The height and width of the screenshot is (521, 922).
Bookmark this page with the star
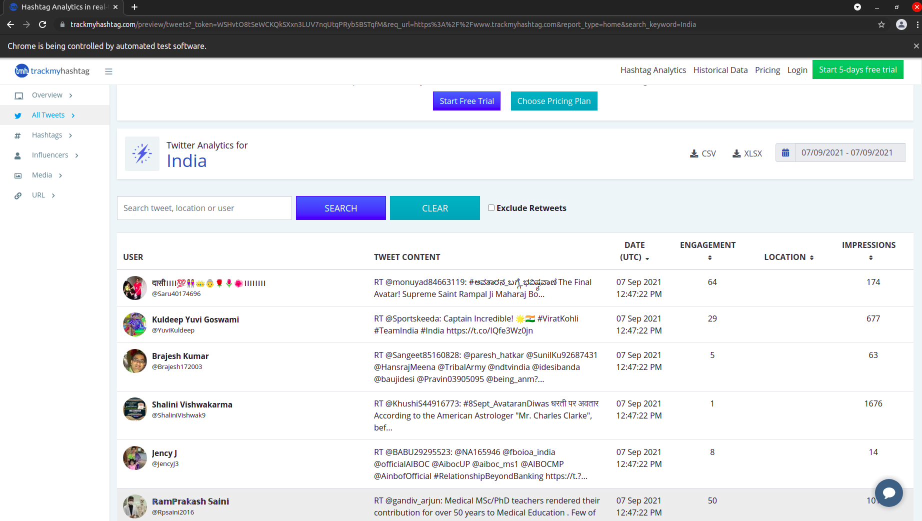pyautogui.click(x=881, y=24)
